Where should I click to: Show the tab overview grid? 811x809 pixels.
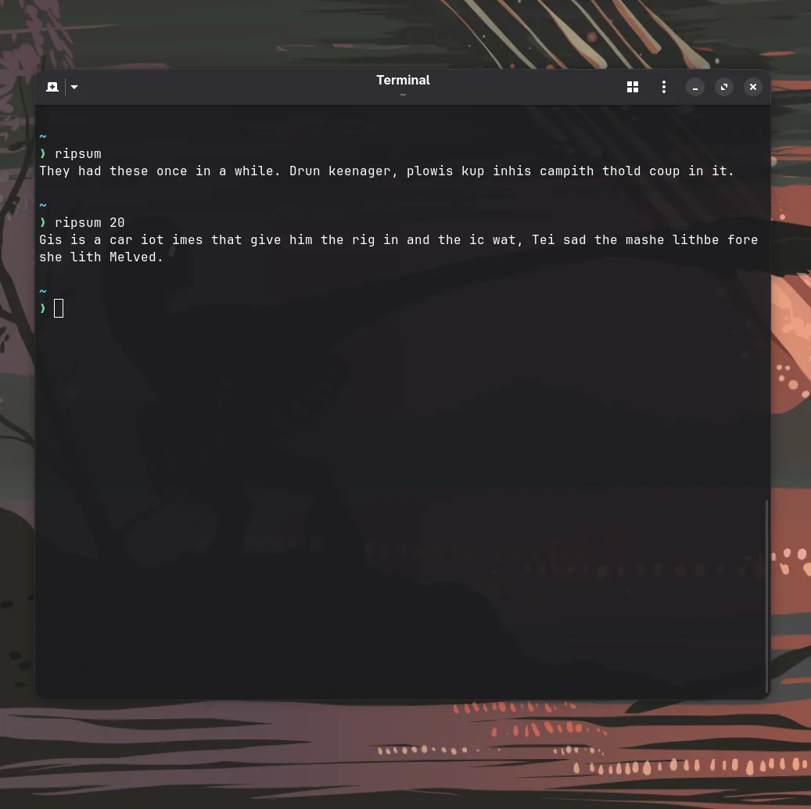click(633, 87)
